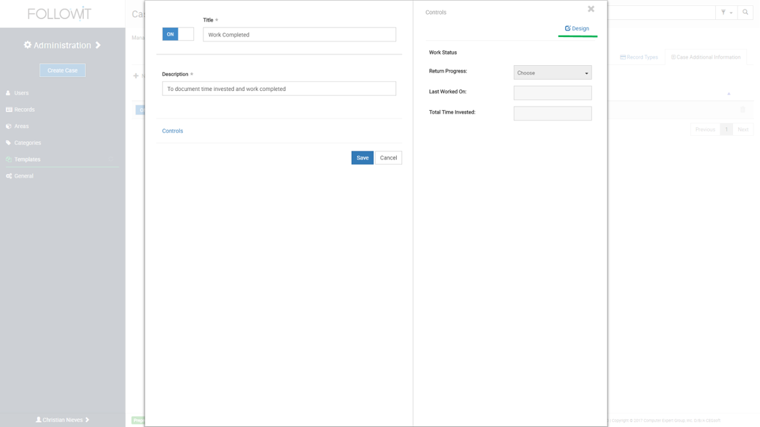Viewport: 760px width, 427px height.
Task: Click the Total Time Invested field
Action: click(x=553, y=113)
